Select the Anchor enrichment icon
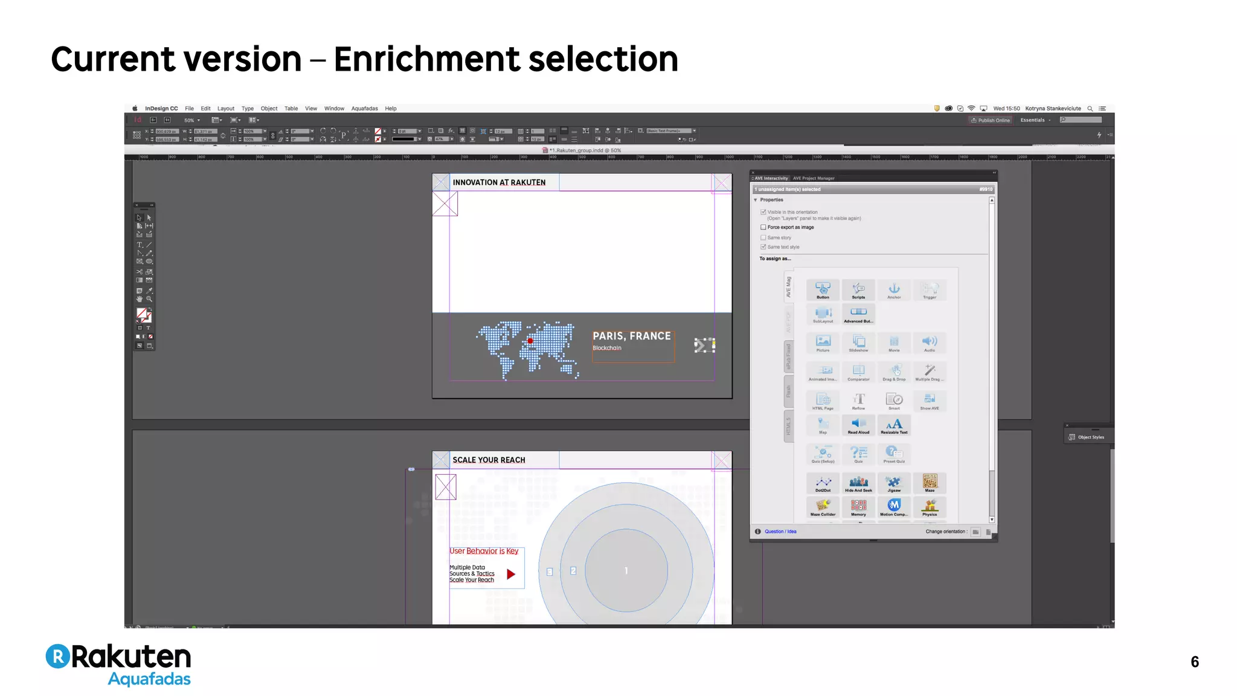This screenshot has width=1237, height=696. click(x=894, y=291)
